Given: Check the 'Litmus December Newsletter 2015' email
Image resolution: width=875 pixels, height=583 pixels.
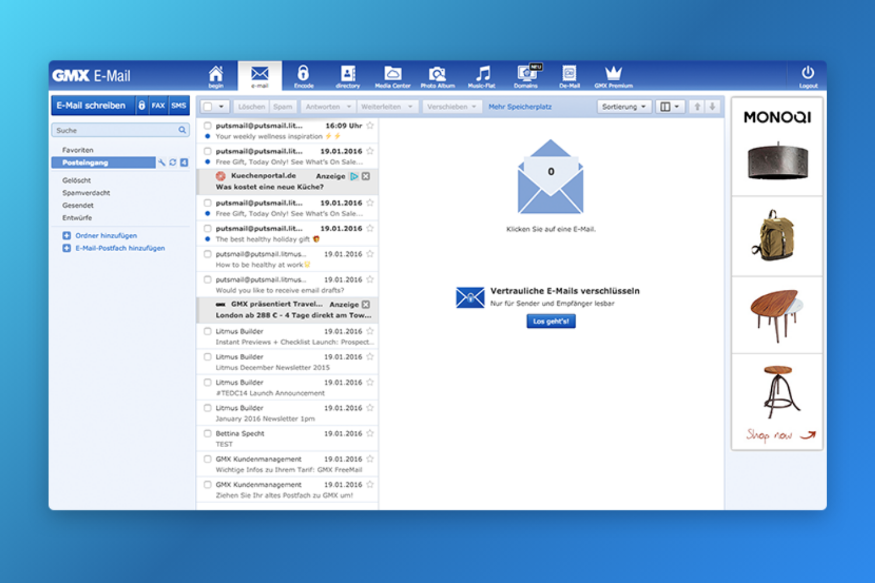Looking at the screenshot, I should pyautogui.click(x=207, y=357).
